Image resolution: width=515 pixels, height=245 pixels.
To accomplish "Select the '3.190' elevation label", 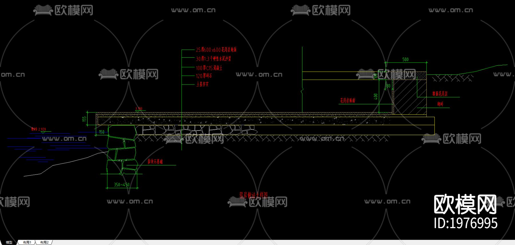I will coord(139,109).
